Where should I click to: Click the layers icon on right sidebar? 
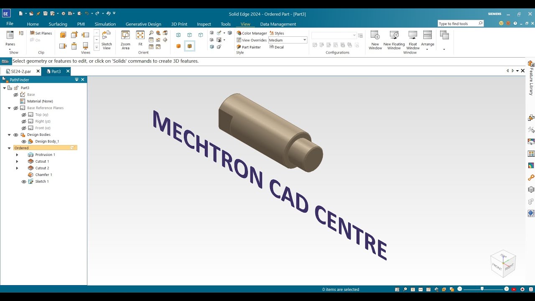coord(531,190)
